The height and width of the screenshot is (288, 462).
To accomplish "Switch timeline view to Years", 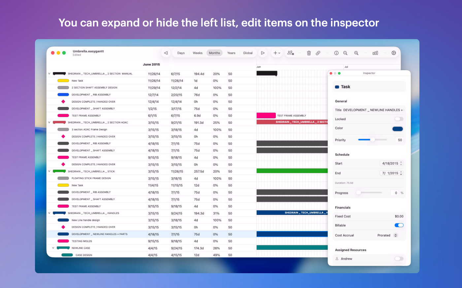I will coord(231,53).
